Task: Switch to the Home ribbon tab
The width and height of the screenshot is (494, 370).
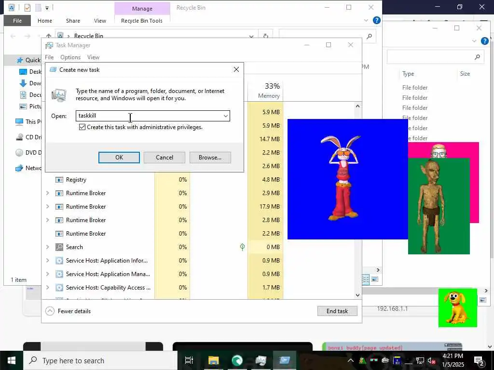Action: point(45,21)
